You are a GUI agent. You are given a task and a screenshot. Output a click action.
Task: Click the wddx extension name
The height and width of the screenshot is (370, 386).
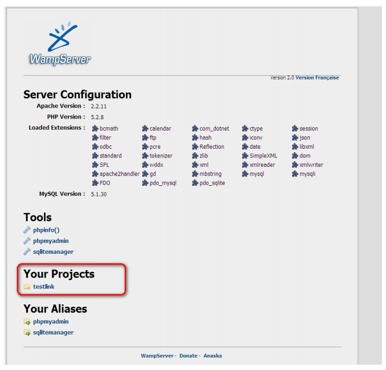click(156, 165)
